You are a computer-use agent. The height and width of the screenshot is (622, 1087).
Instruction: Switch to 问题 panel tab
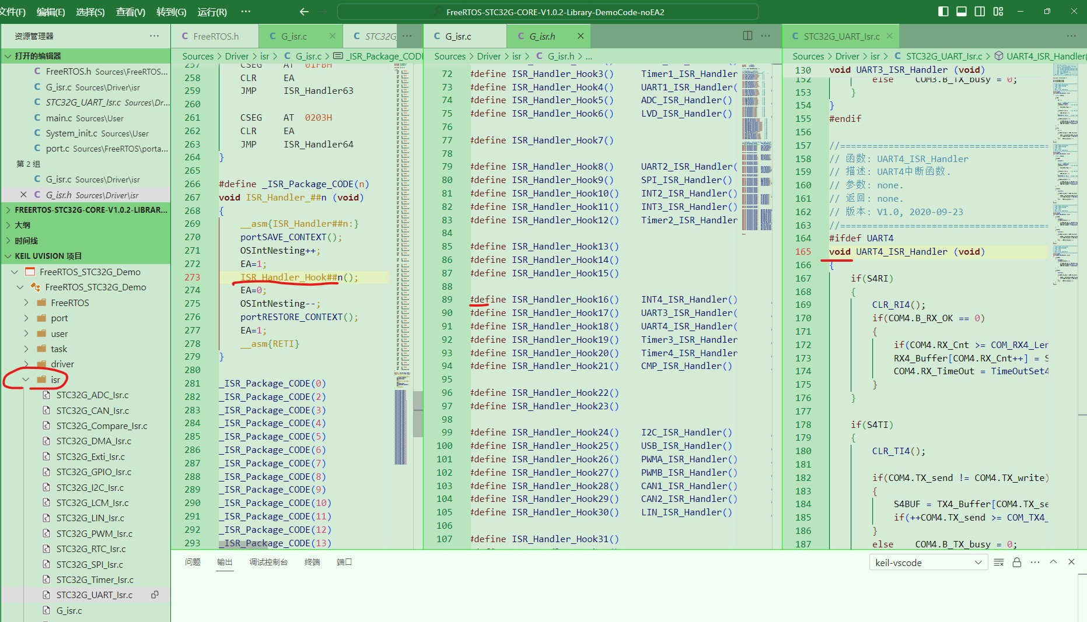point(193,562)
